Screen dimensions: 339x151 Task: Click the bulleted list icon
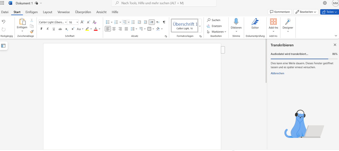tap(108, 22)
